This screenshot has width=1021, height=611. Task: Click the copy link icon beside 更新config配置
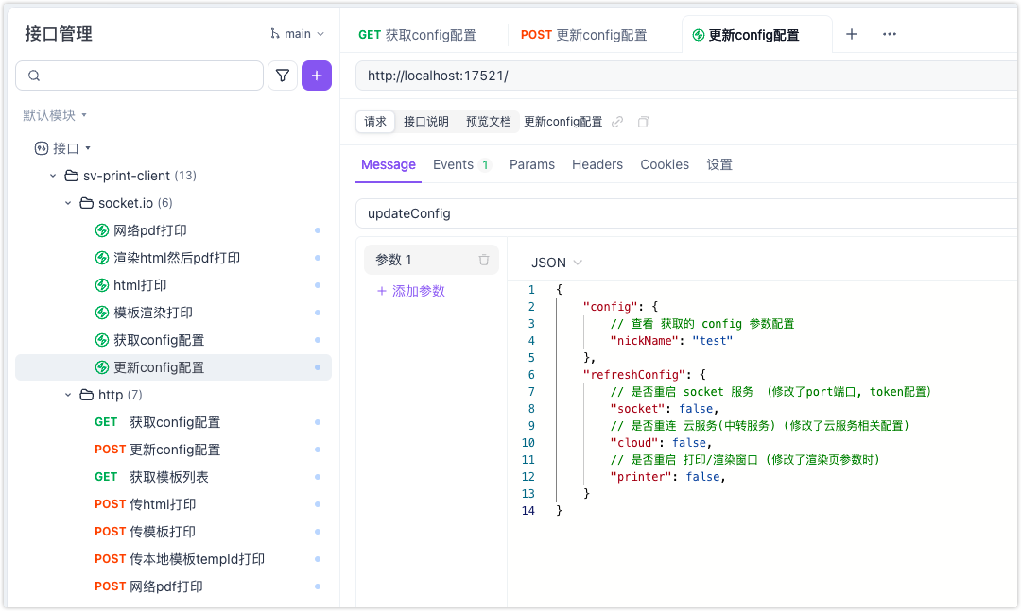617,122
